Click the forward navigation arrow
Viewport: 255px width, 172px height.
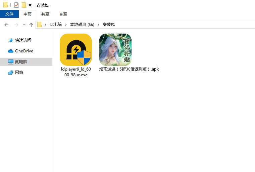(x=16, y=25)
